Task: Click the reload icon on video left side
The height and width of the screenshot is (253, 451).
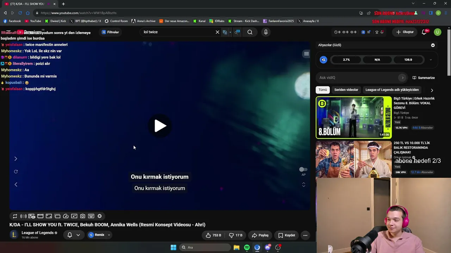Action: 16,171
